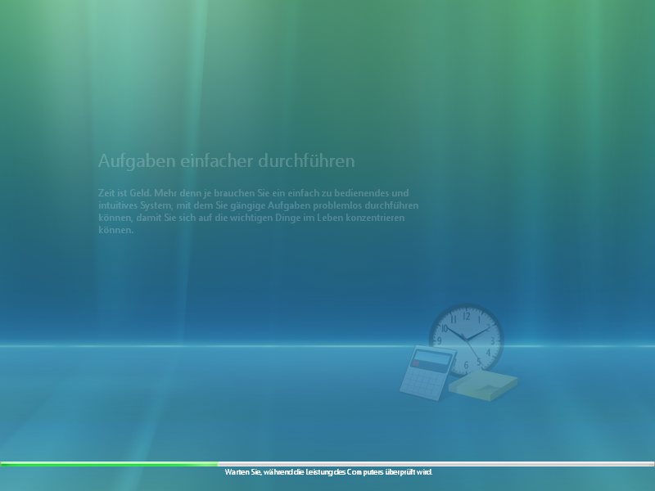Click the number 12 on the clock
655x491 pixels.
point(467,314)
